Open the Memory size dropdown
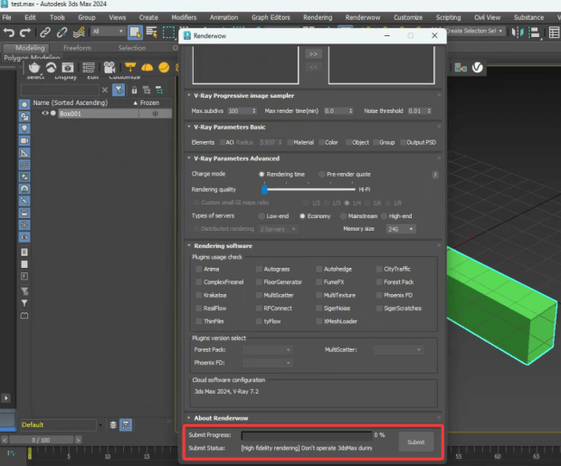Screen dimensions: 561x466 pos(401,229)
